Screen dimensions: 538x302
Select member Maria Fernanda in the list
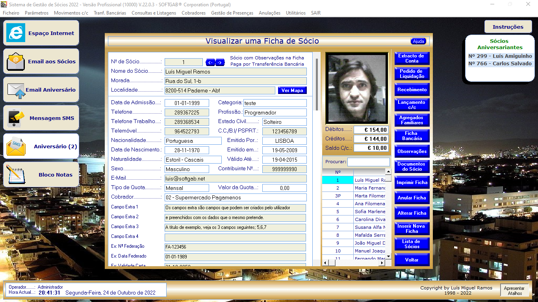[369, 188]
